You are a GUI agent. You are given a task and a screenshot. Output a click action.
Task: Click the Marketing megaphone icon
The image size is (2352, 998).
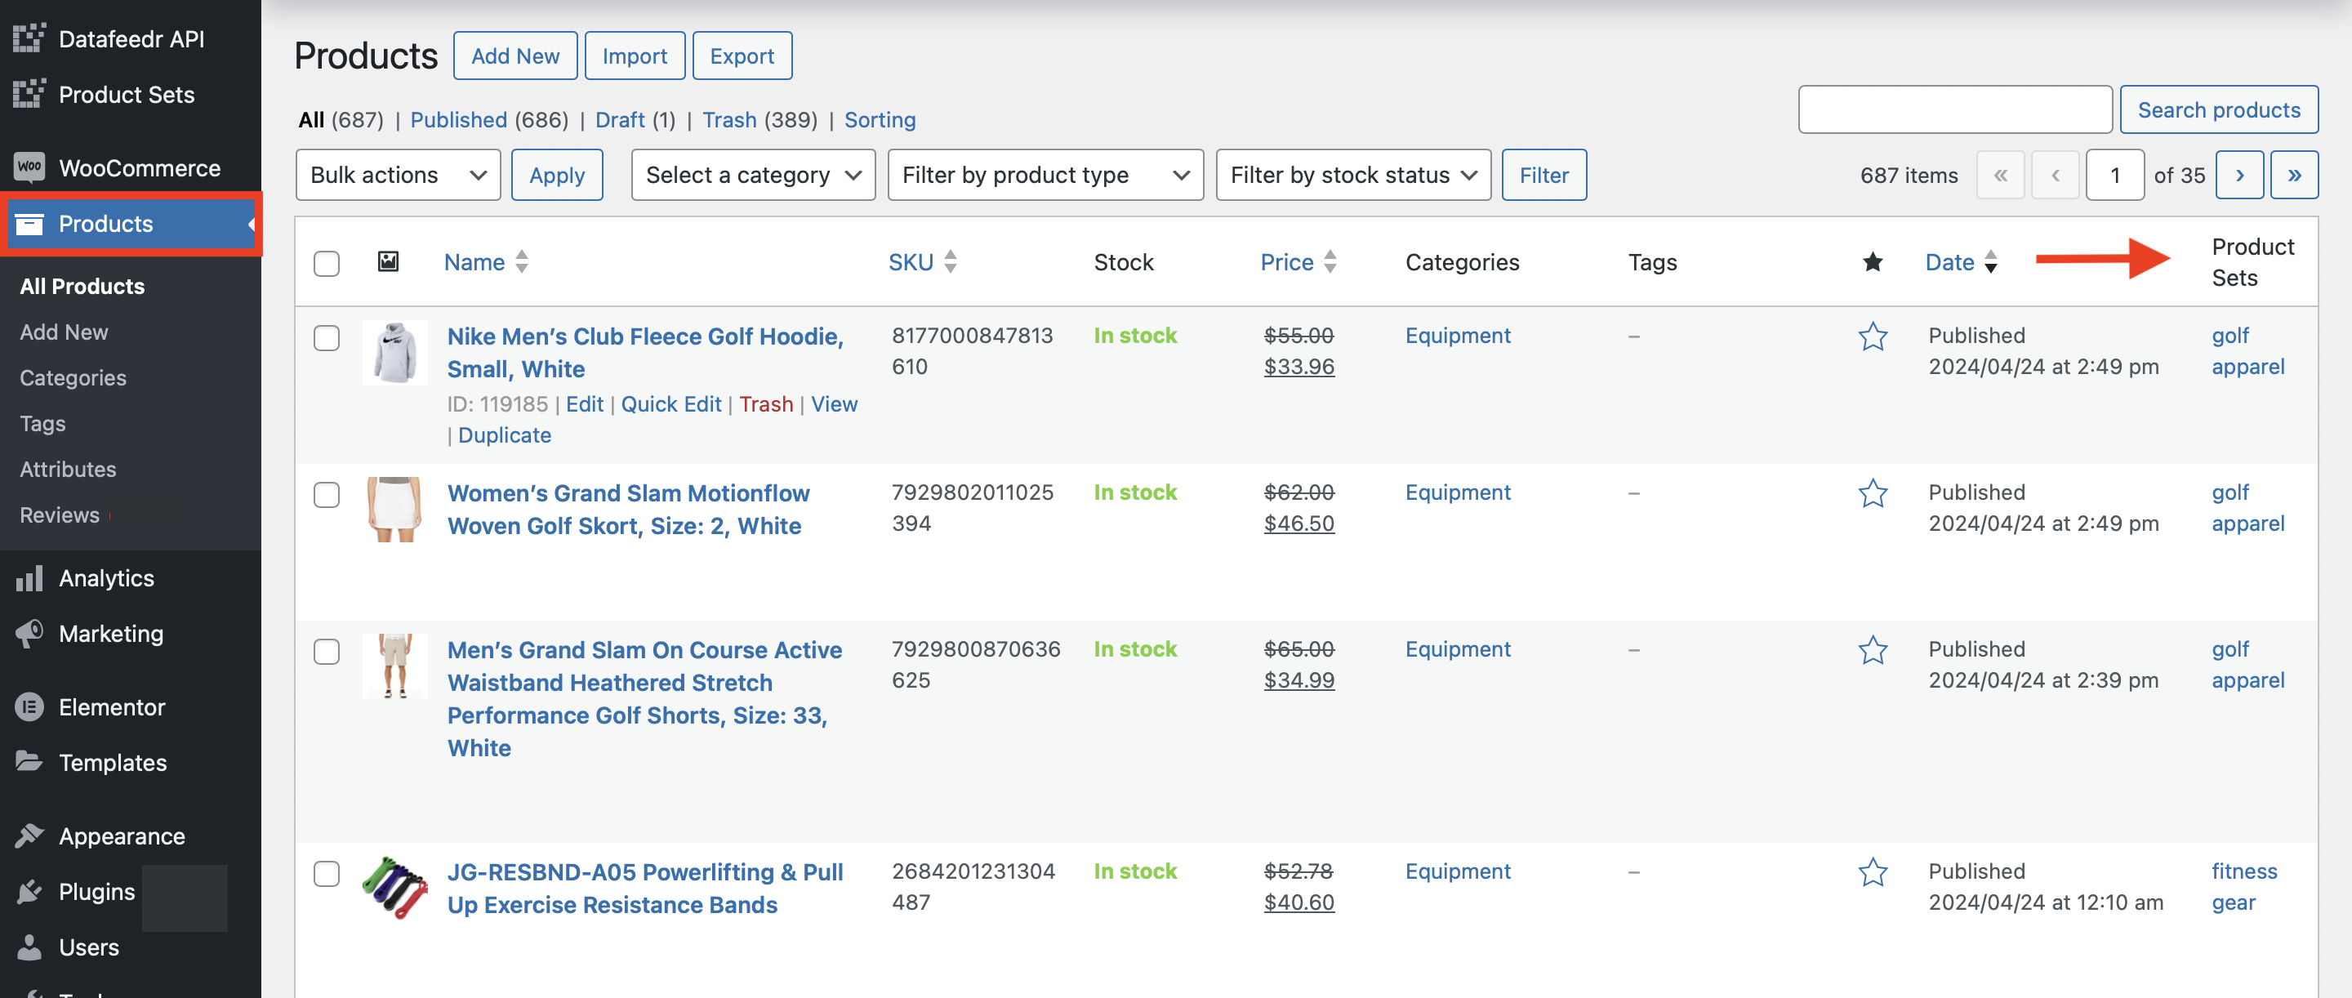(x=29, y=633)
